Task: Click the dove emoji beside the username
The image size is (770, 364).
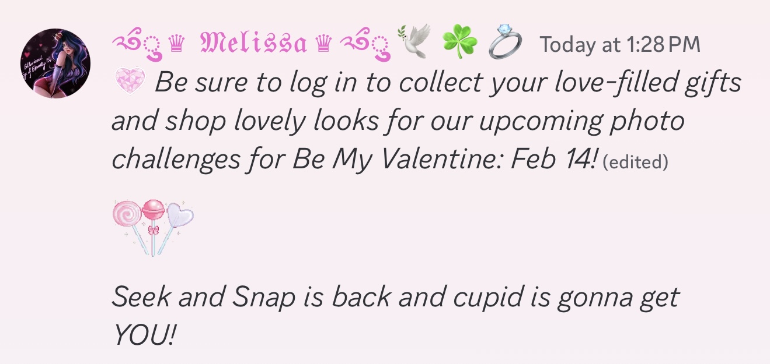Action: point(414,42)
